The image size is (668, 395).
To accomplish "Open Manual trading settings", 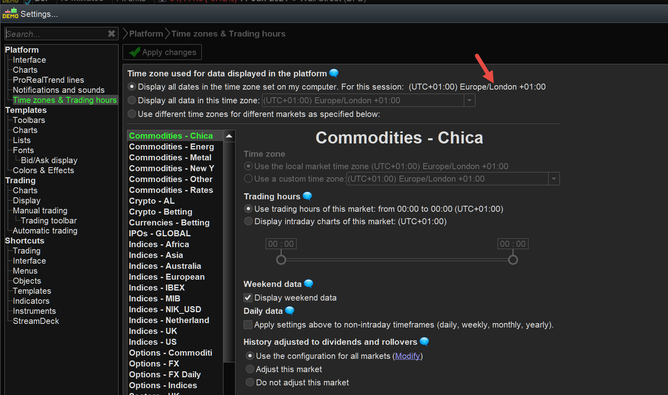I will 40,211.
